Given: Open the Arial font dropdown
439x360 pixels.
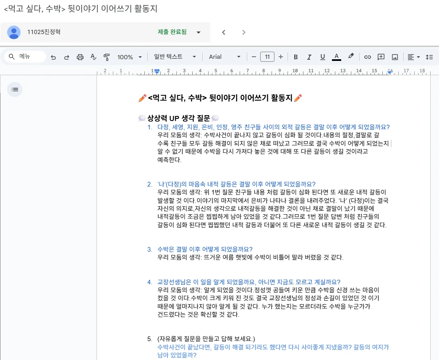Looking at the screenshot, I should coord(225,57).
